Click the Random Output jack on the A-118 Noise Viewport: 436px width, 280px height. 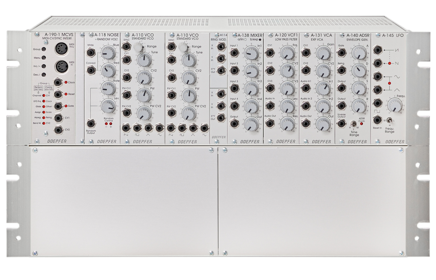pos(91,123)
